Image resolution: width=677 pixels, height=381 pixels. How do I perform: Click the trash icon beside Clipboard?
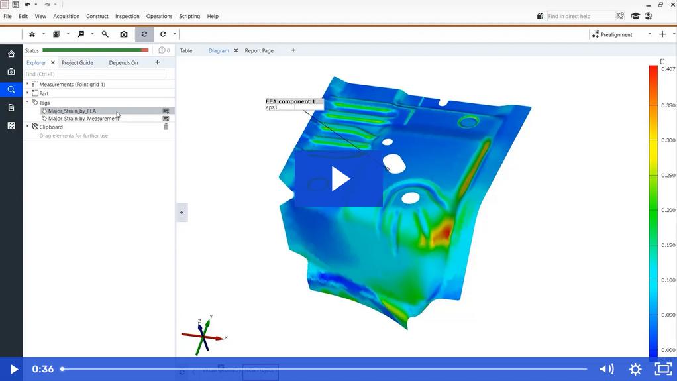pos(166,127)
